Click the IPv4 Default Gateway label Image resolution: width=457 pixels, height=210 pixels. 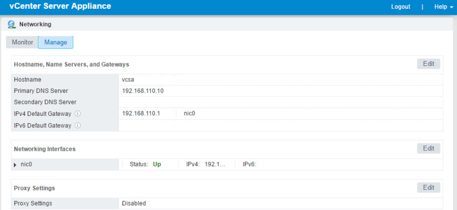tap(43, 114)
